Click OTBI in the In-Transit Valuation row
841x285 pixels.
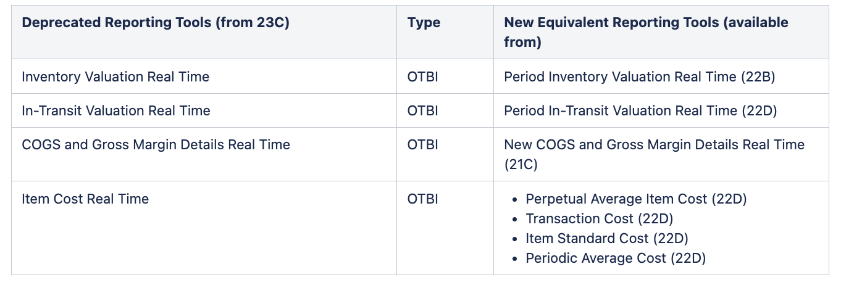click(x=423, y=110)
